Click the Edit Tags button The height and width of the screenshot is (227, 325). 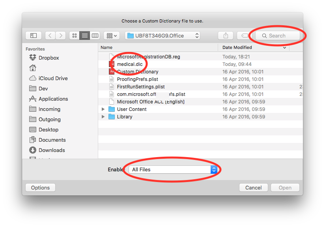click(x=244, y=36)
